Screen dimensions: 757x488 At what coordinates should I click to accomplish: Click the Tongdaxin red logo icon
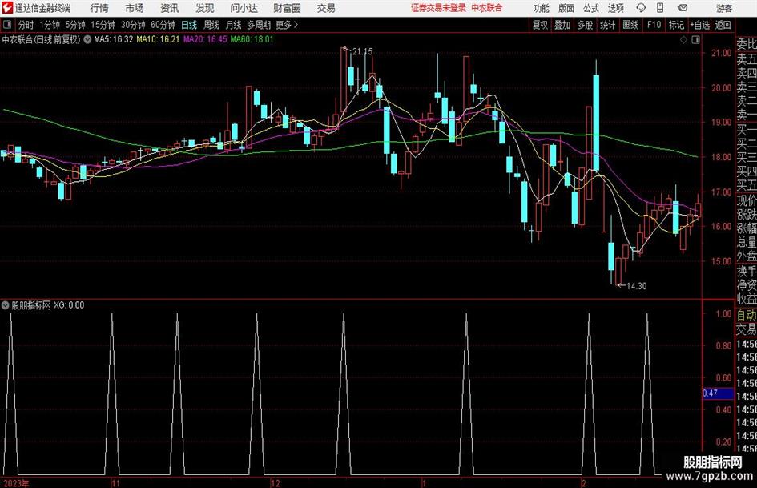[8, 8]
